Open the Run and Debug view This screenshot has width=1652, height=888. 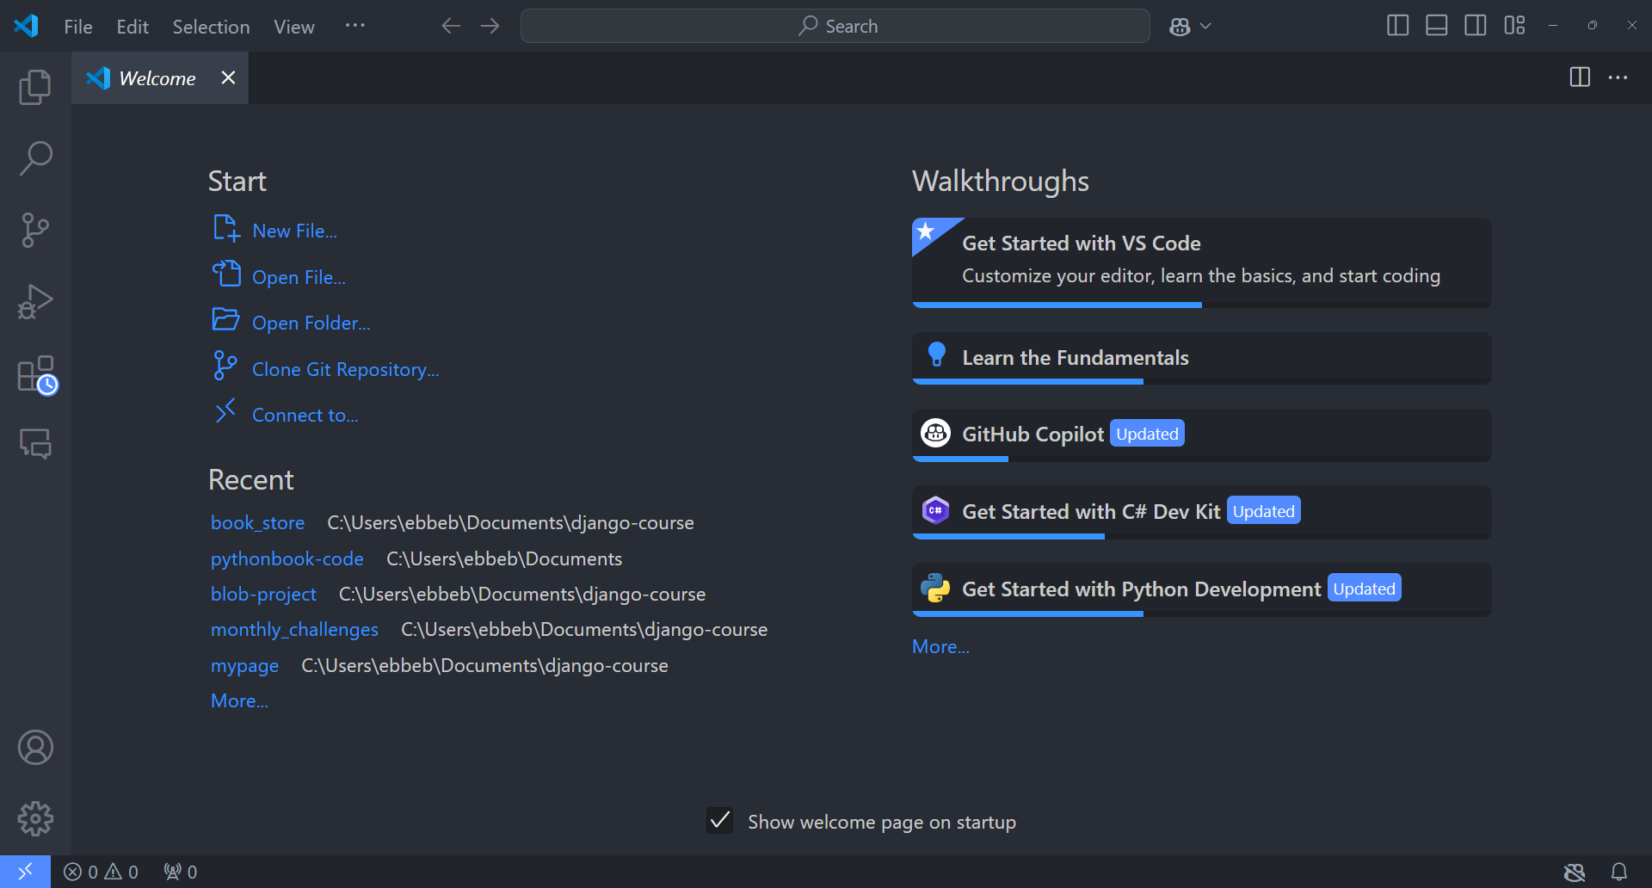point(35,302)
